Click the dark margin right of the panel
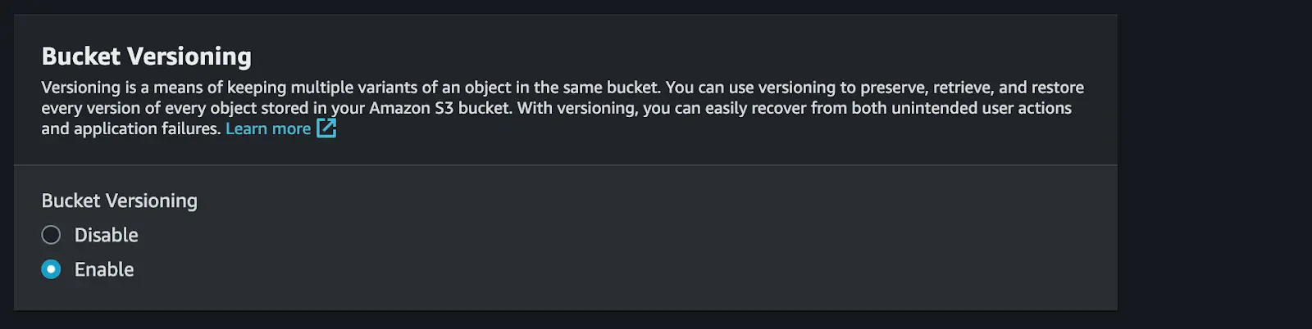The width and height of the screenshot is (1312, 329). click(1214, 164)
